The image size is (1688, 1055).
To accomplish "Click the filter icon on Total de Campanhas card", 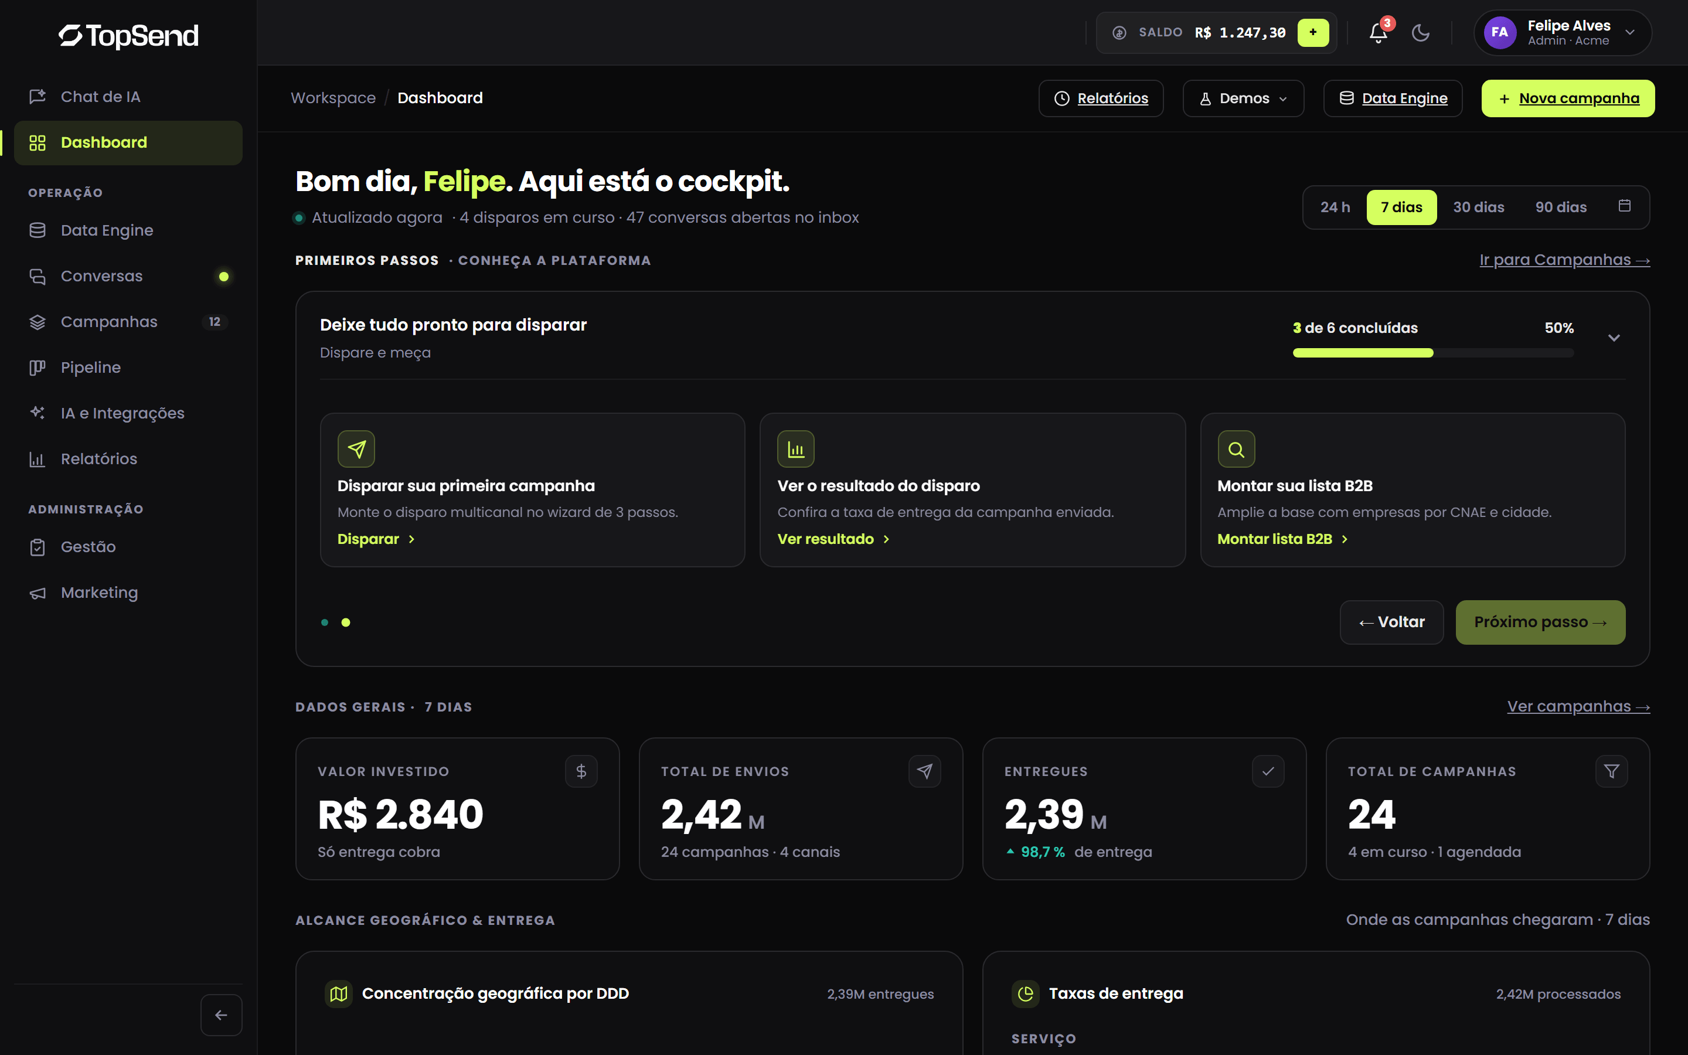I will 1611,771.
